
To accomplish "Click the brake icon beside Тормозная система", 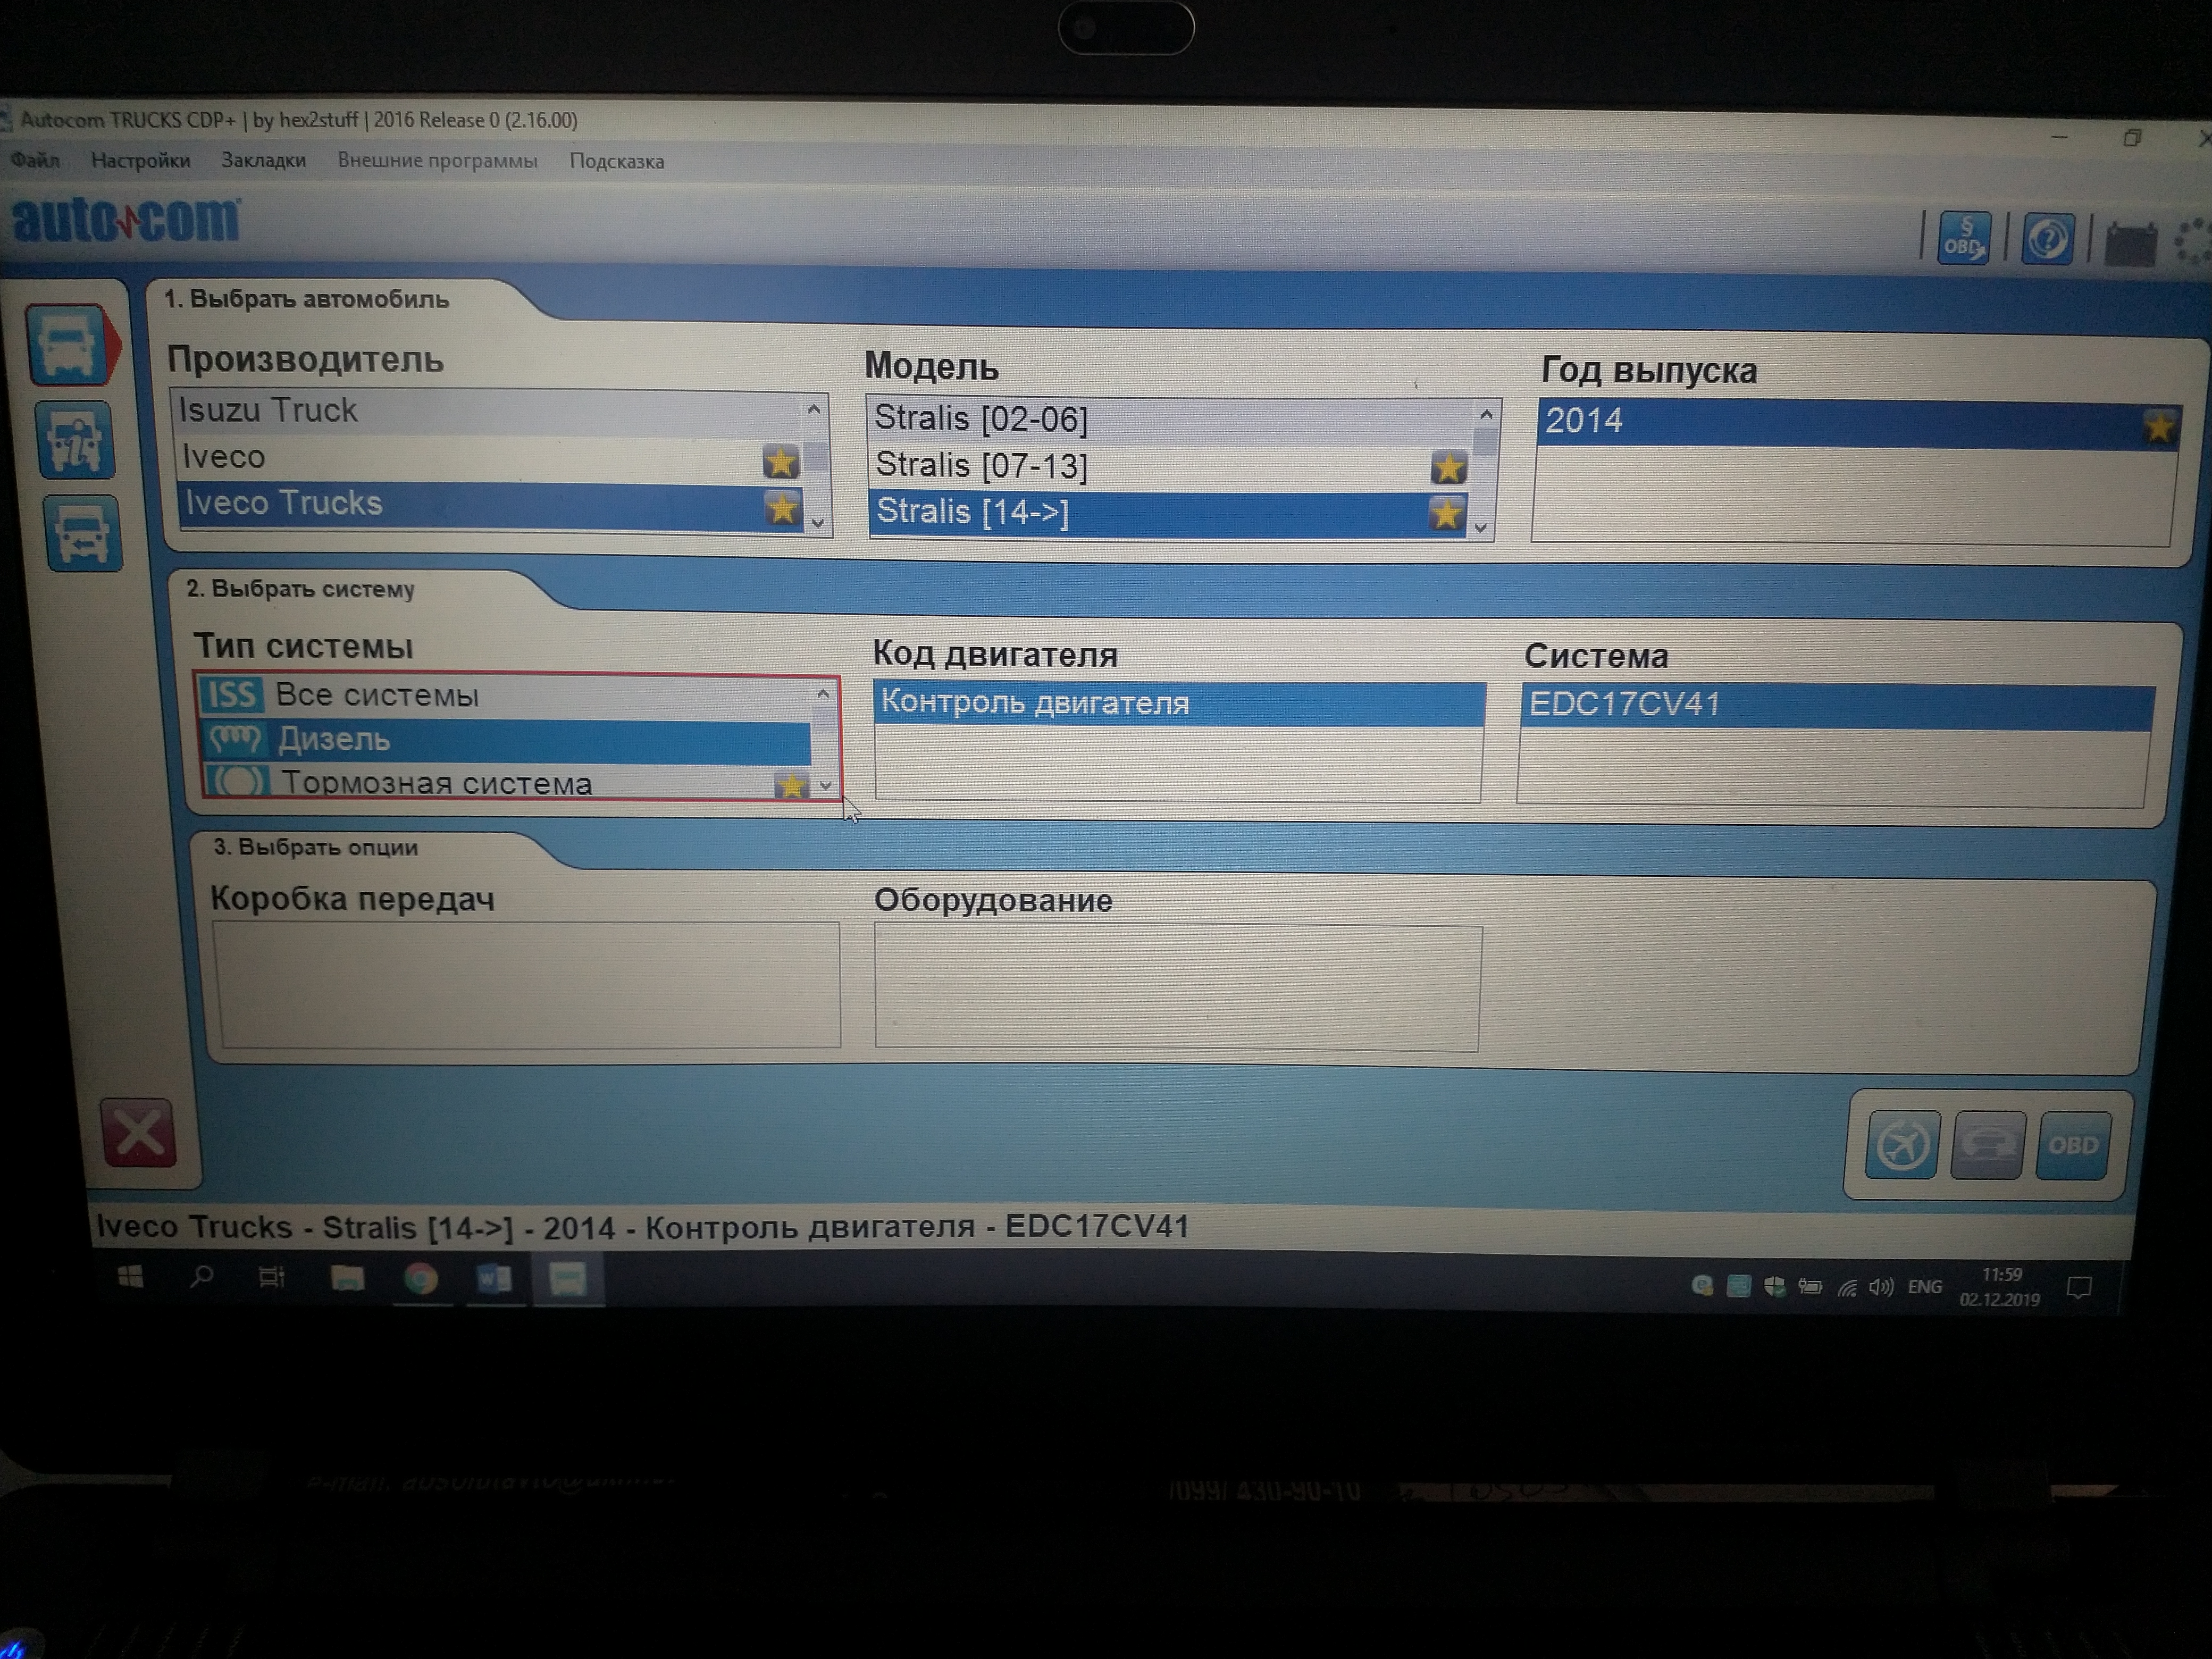I will (x=239, y=782).
